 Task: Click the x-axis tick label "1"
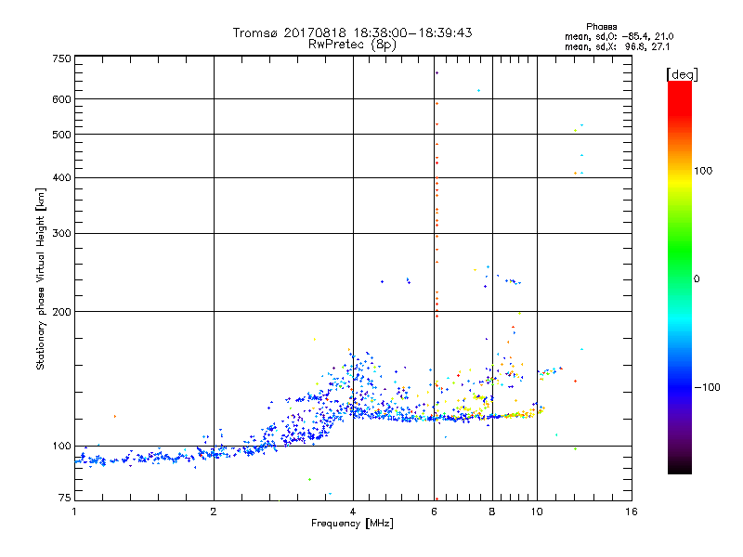click(74, 512)
